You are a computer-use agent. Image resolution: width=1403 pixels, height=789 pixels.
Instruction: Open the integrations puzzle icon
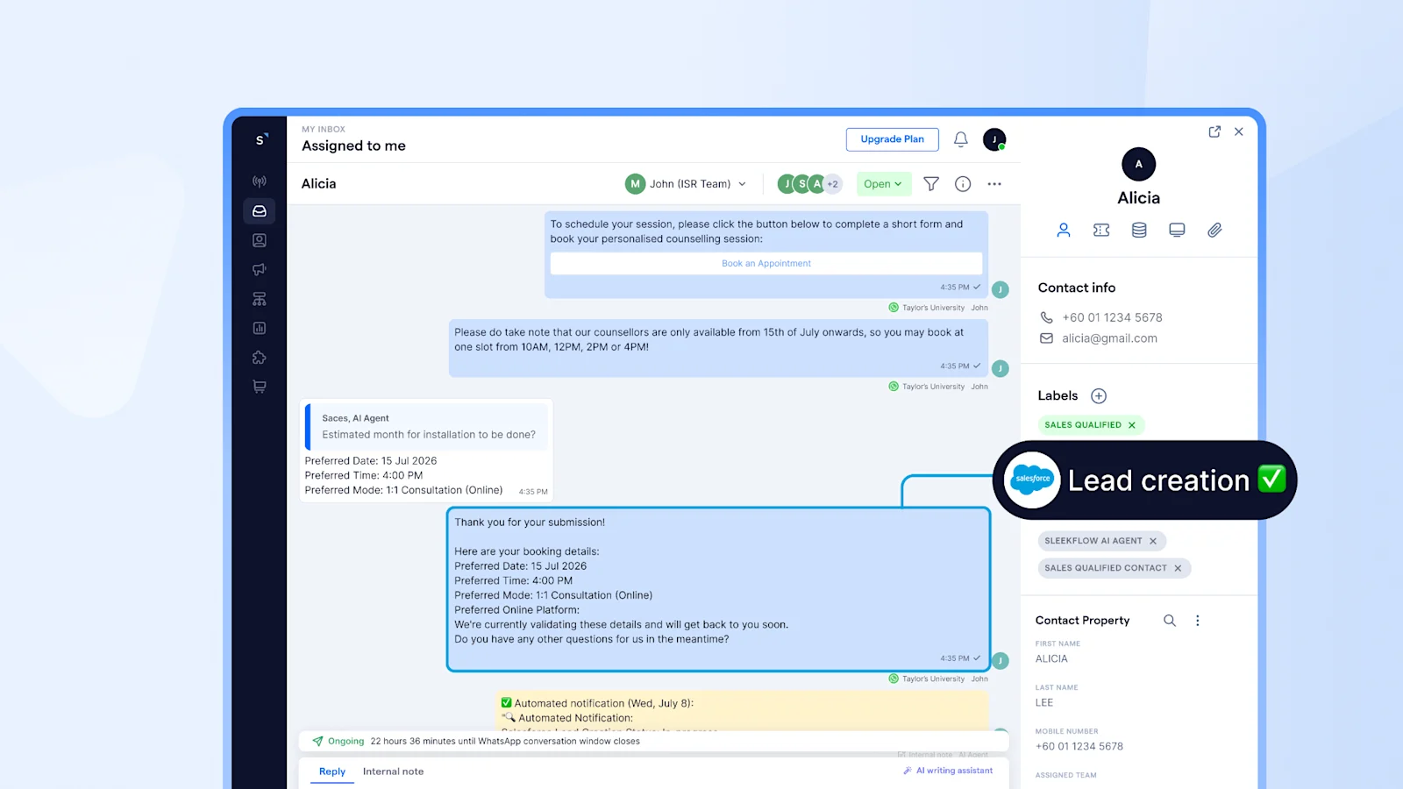coord(260,358)
